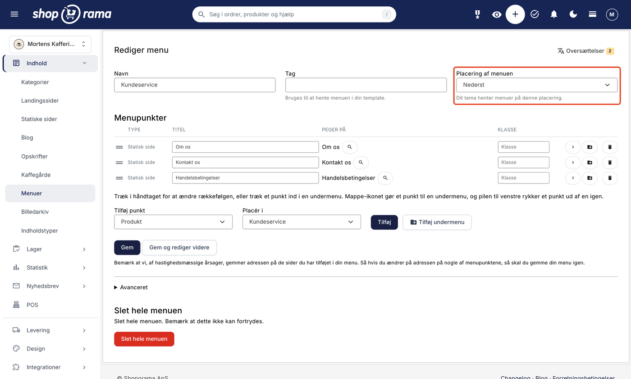Open the Placering af menuen dropdown
This screenshot has width=631, height=379.
pyautogui.click(x=537, y=85)
